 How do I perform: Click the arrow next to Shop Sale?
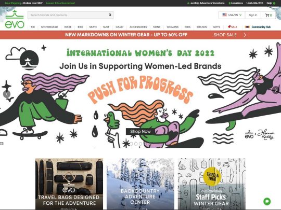(245, 35)
